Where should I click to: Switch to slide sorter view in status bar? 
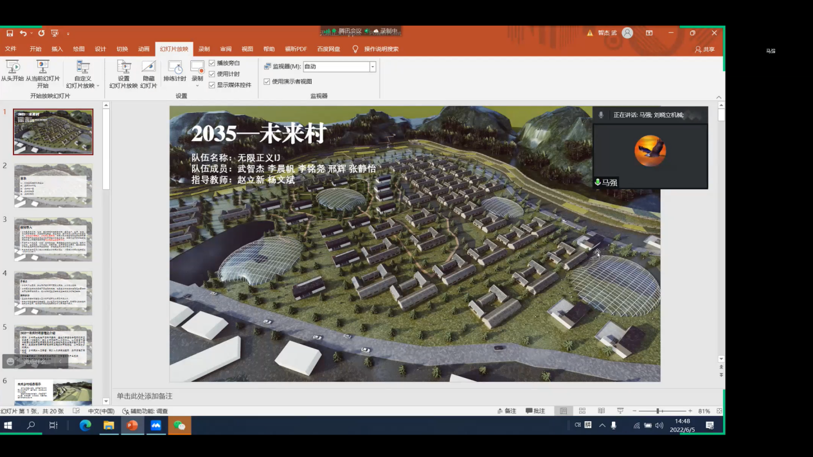tap(582, 411)
